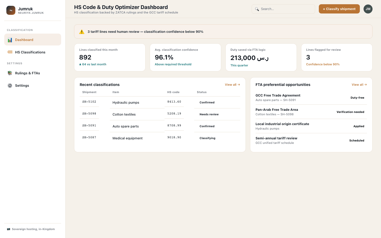
Task: Select the Lines flagged for review card
Action: pyautogui.click(x=337, y=57)
